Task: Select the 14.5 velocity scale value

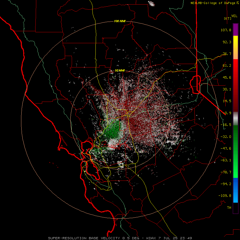Action: pyautogui.click(x=227, y=101)
